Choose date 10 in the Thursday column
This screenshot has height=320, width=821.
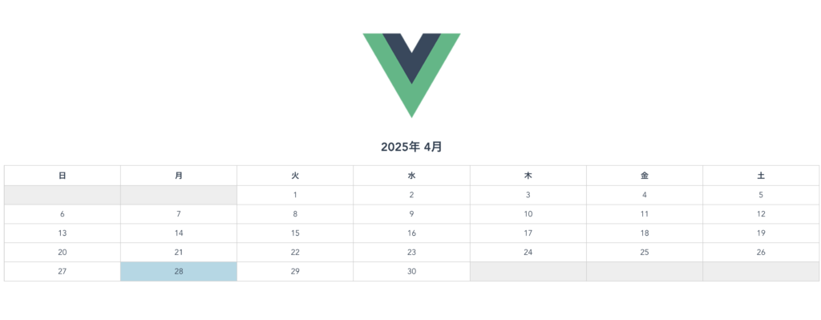point(528,213)
